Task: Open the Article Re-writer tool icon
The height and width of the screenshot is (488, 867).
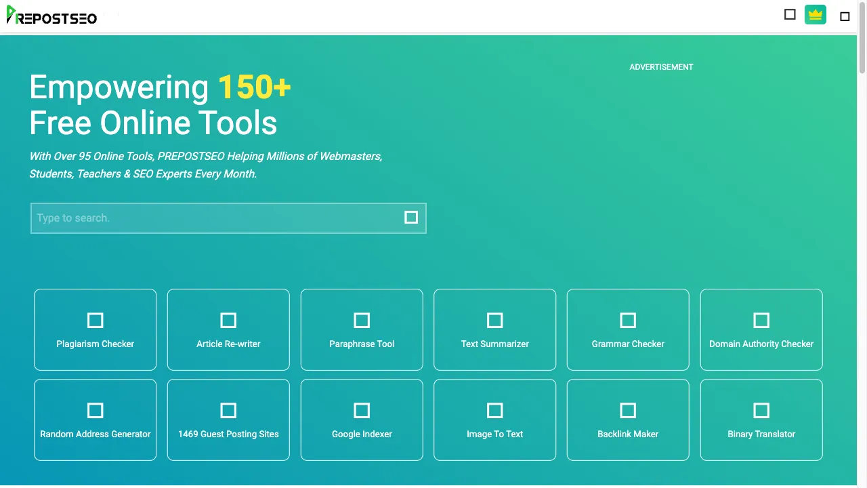Action: pos(228,320)
